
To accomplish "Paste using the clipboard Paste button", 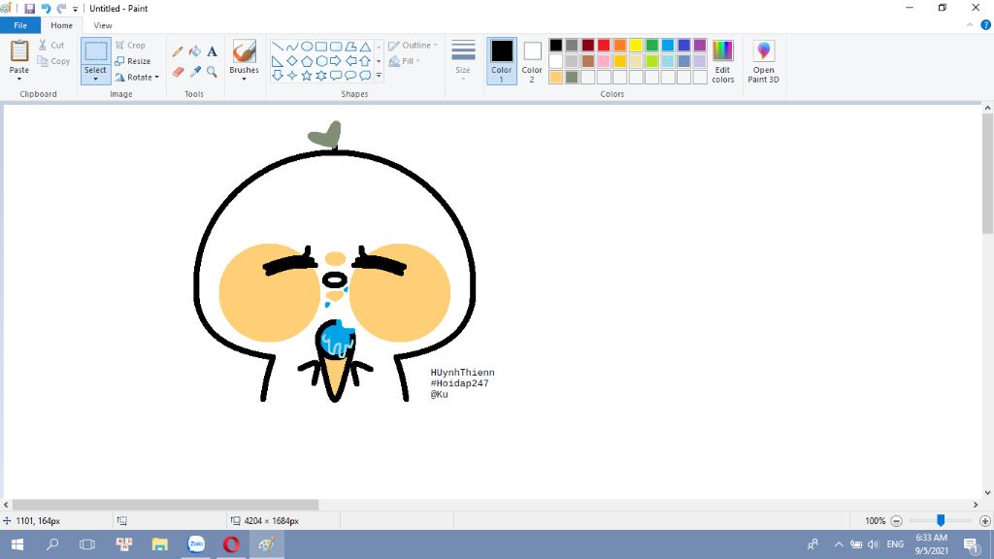I will tap(19, 56).
